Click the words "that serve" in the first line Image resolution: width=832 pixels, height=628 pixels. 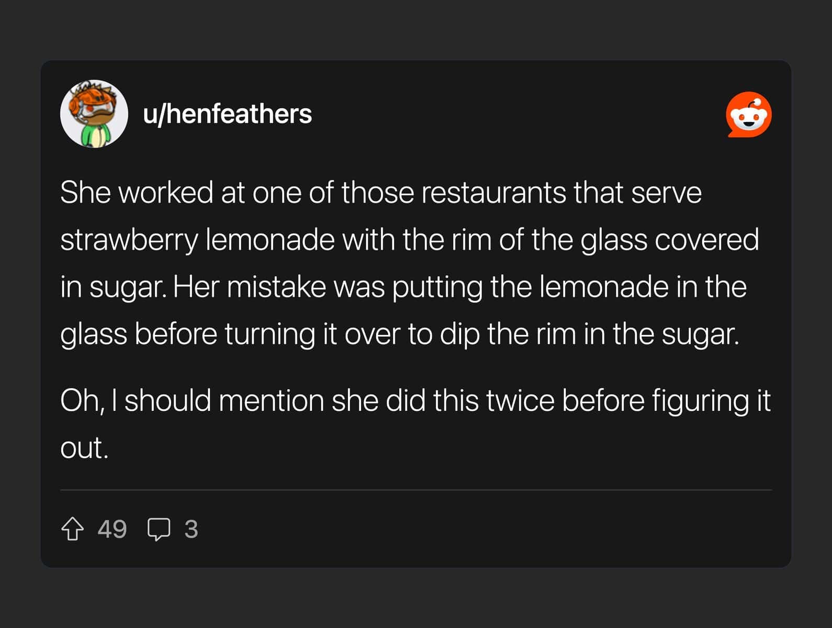637,193
